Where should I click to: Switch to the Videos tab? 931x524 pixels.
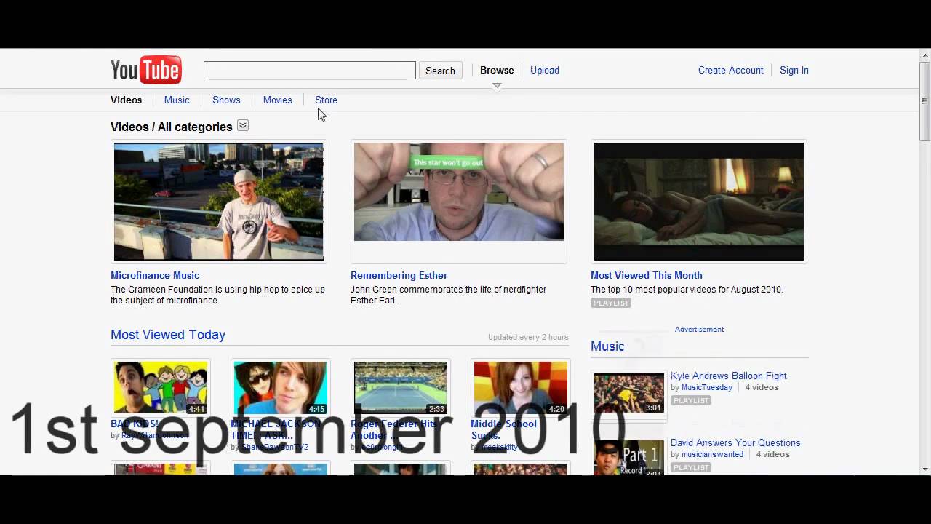(127, 100)
